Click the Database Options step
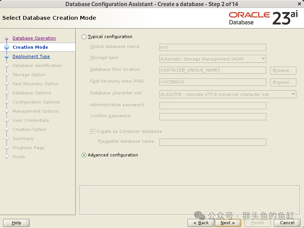Screen dimensions: 304x228 (32, 93)
